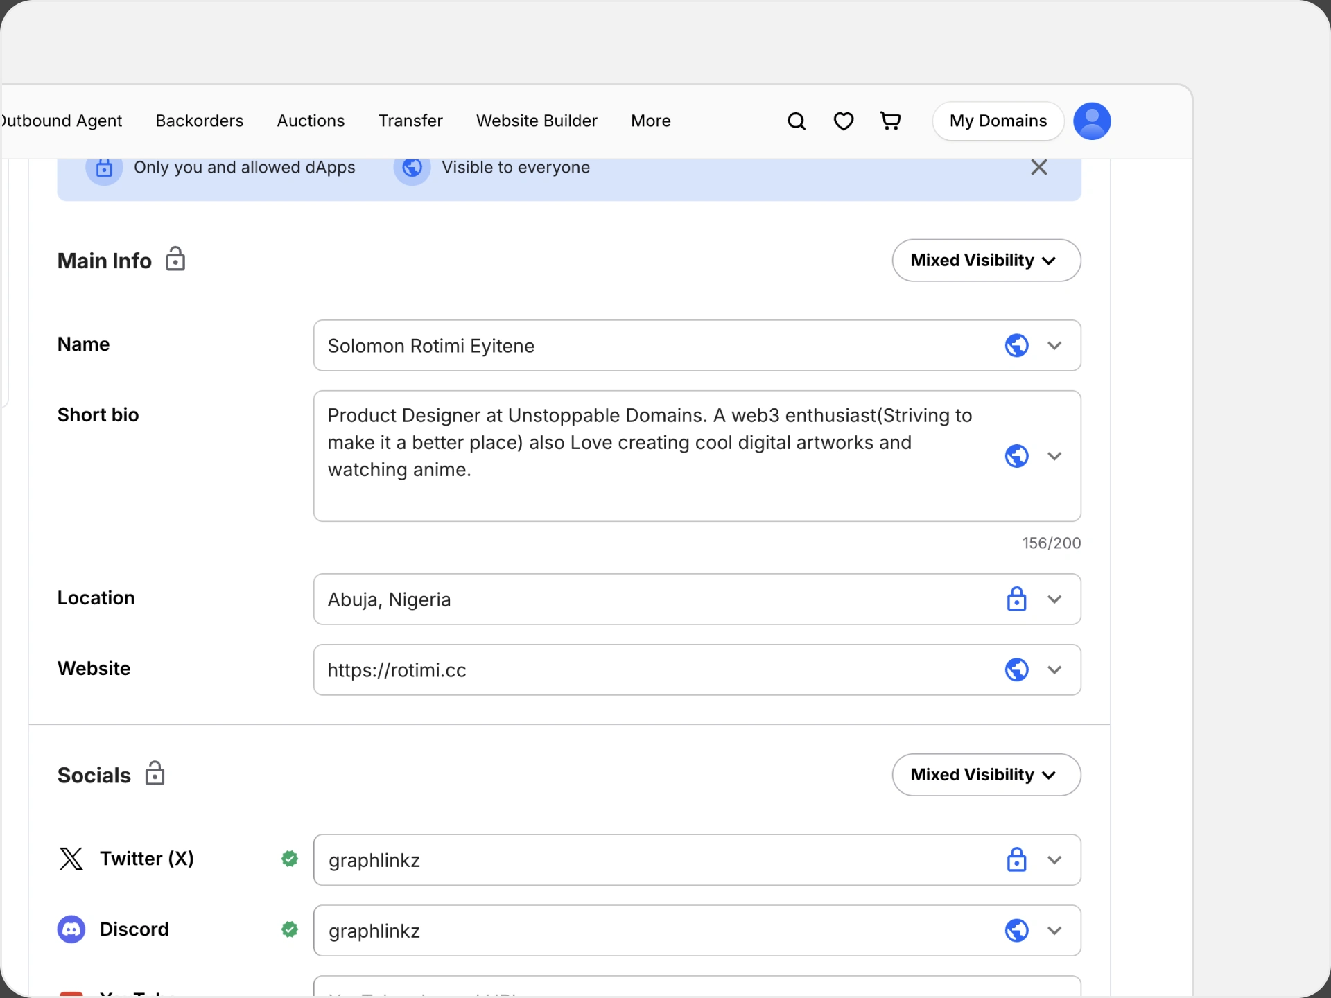Open Socials Mixed Visibility dropdown
Image resolution: width=1331 pixels, height=998 pixels.
pyautogui.click(x=986, y=775)
